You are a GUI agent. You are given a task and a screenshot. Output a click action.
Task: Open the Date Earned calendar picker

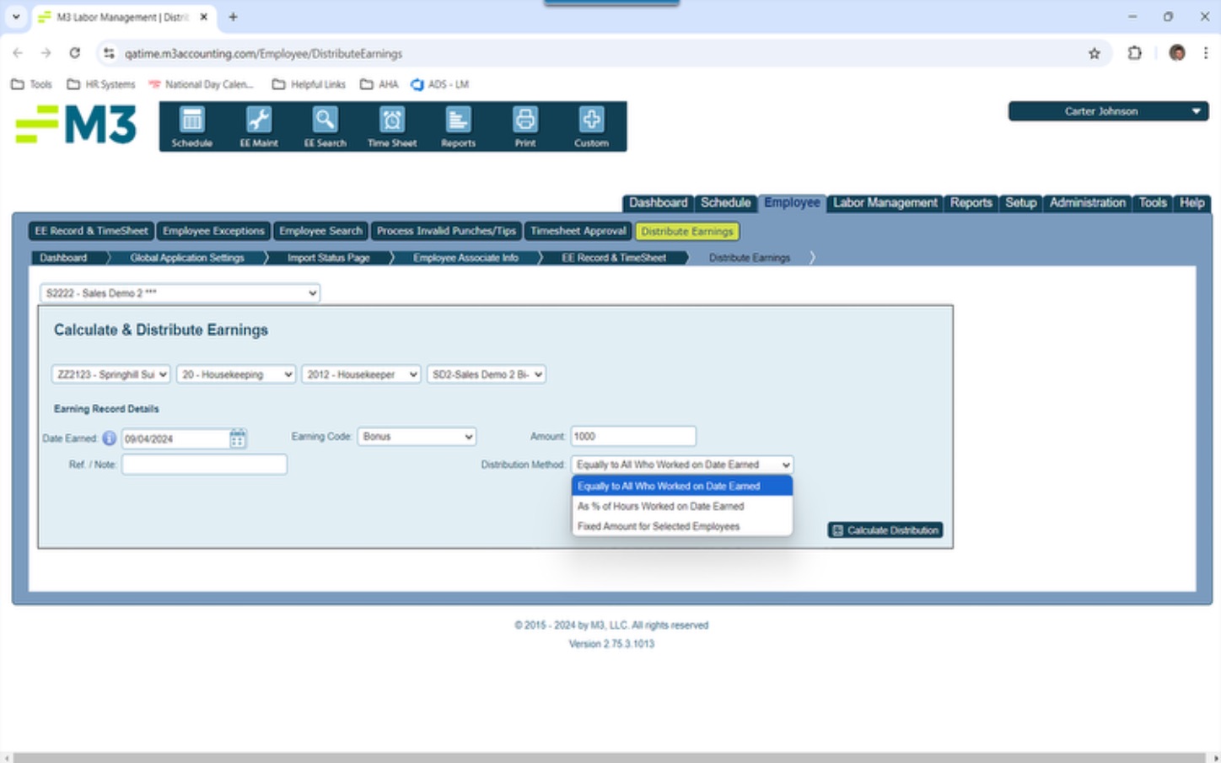pyautogui.click(x=237, y=438)
